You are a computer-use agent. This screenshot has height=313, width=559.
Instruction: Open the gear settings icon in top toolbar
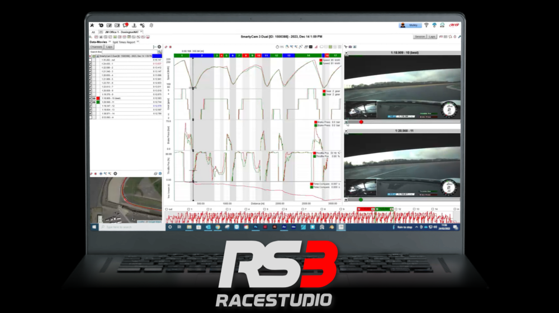click(x=101, y=25)
